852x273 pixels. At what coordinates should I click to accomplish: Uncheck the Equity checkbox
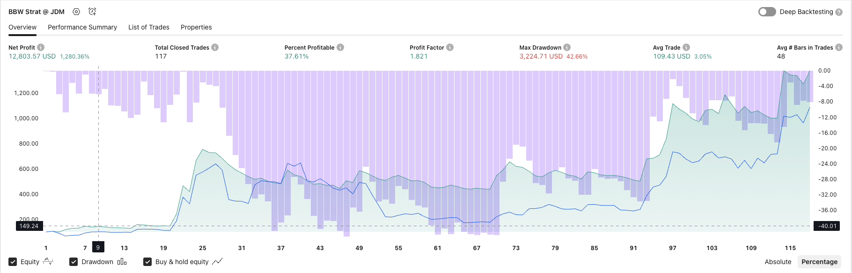click(13, 262)
